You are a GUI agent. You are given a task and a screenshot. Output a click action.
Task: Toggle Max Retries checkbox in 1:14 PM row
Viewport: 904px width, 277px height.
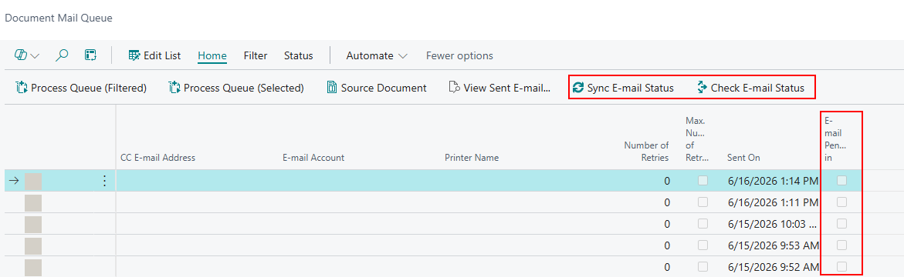pos(703,181)
